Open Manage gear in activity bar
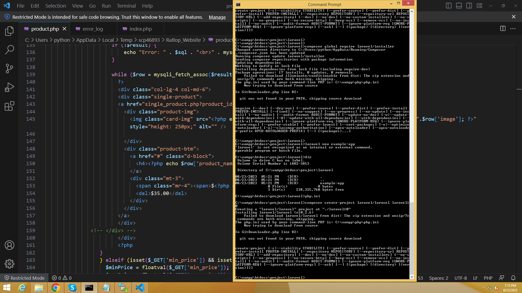 [9, 264]
